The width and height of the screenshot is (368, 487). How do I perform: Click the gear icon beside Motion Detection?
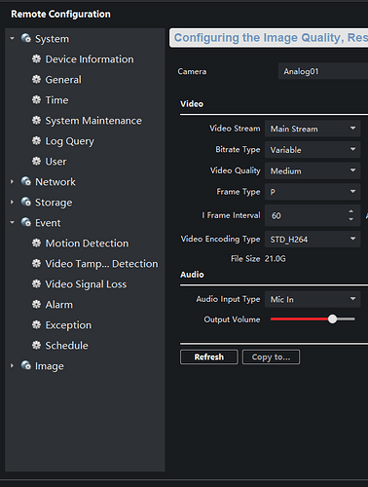click(x=36, y=243)
